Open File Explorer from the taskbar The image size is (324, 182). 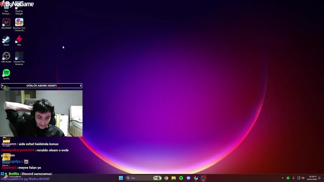click(x=173, y=178)
